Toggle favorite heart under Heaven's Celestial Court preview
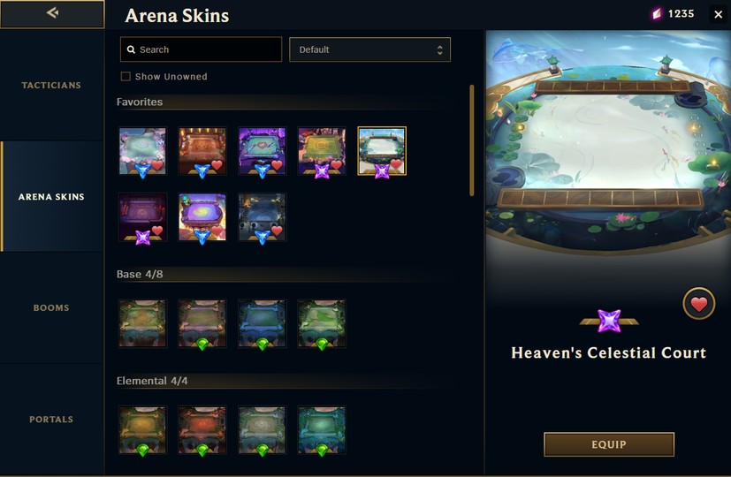This screenshot has height=477, width=731. point(699,304)
